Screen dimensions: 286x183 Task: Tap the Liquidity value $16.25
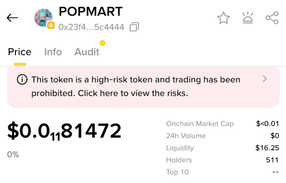tap(267, 148)
